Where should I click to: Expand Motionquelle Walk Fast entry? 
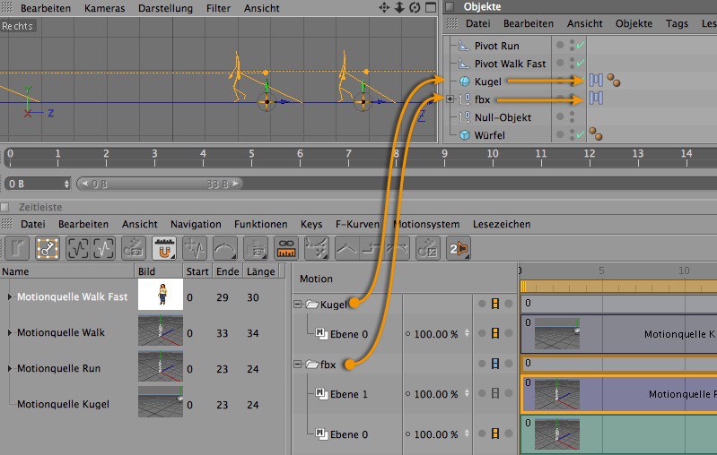pyautogui.click(x=10, y=296)
